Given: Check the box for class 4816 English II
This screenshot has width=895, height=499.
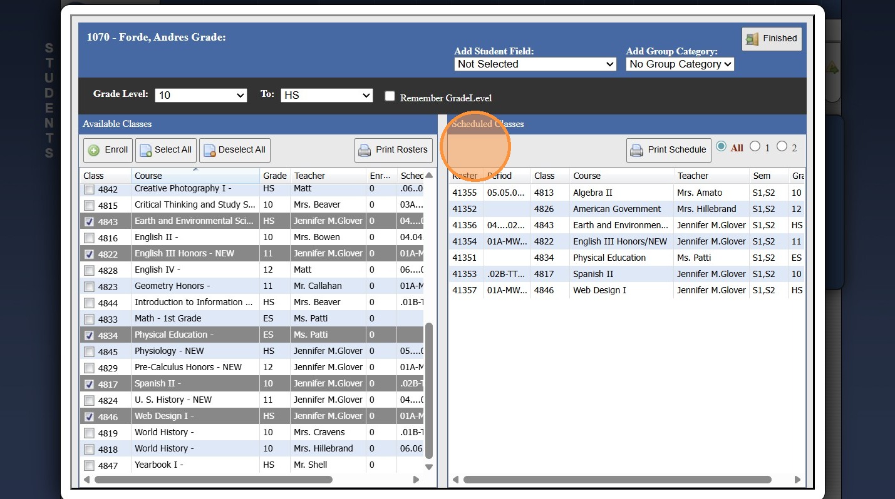Looking at the screenshot, I should [x=89, y=238].
